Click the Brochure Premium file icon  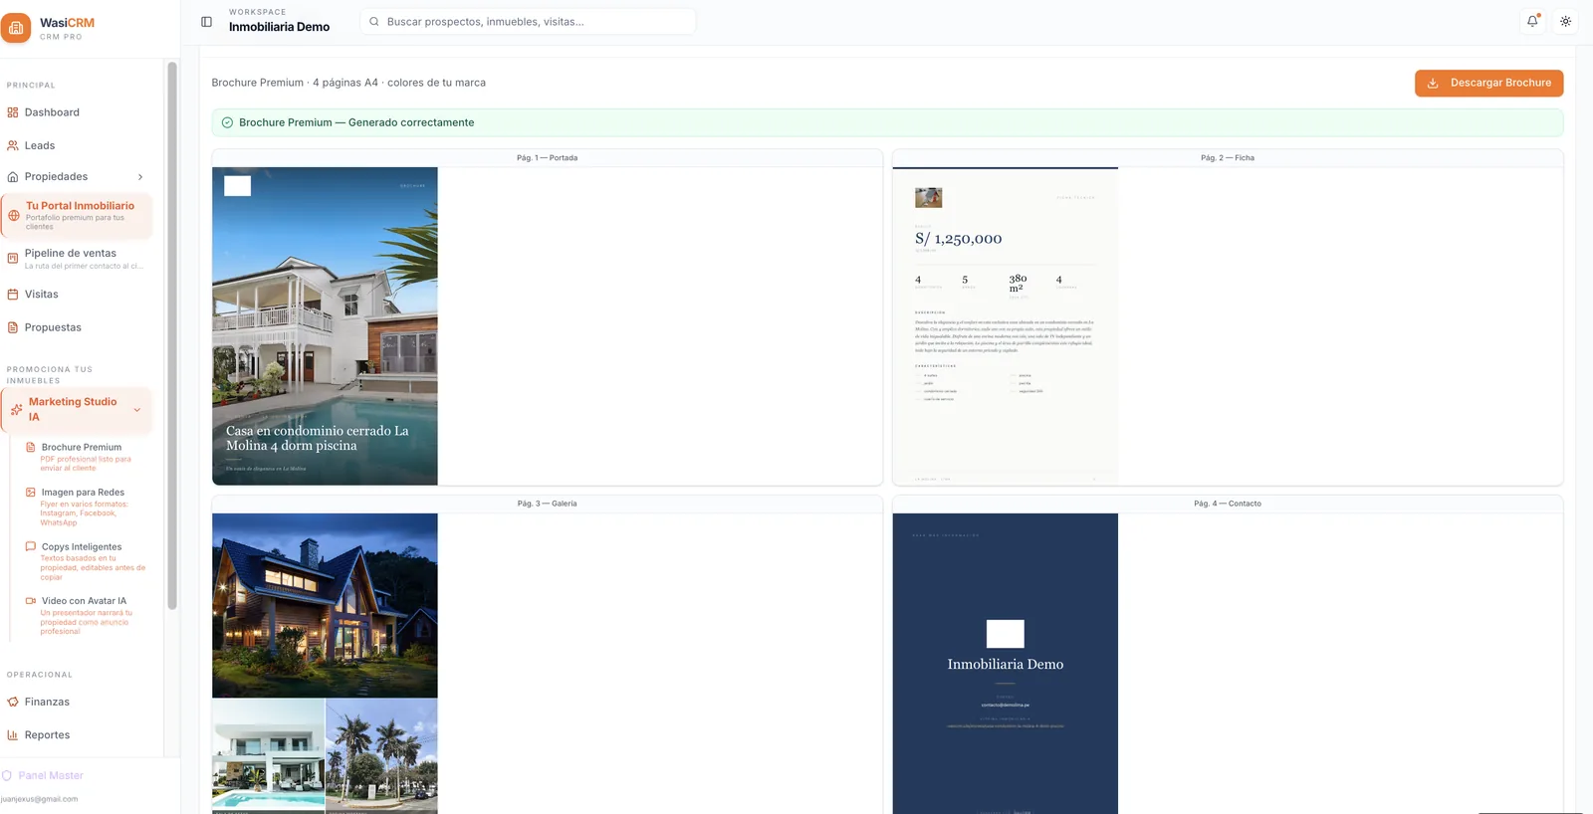[30, 448]
